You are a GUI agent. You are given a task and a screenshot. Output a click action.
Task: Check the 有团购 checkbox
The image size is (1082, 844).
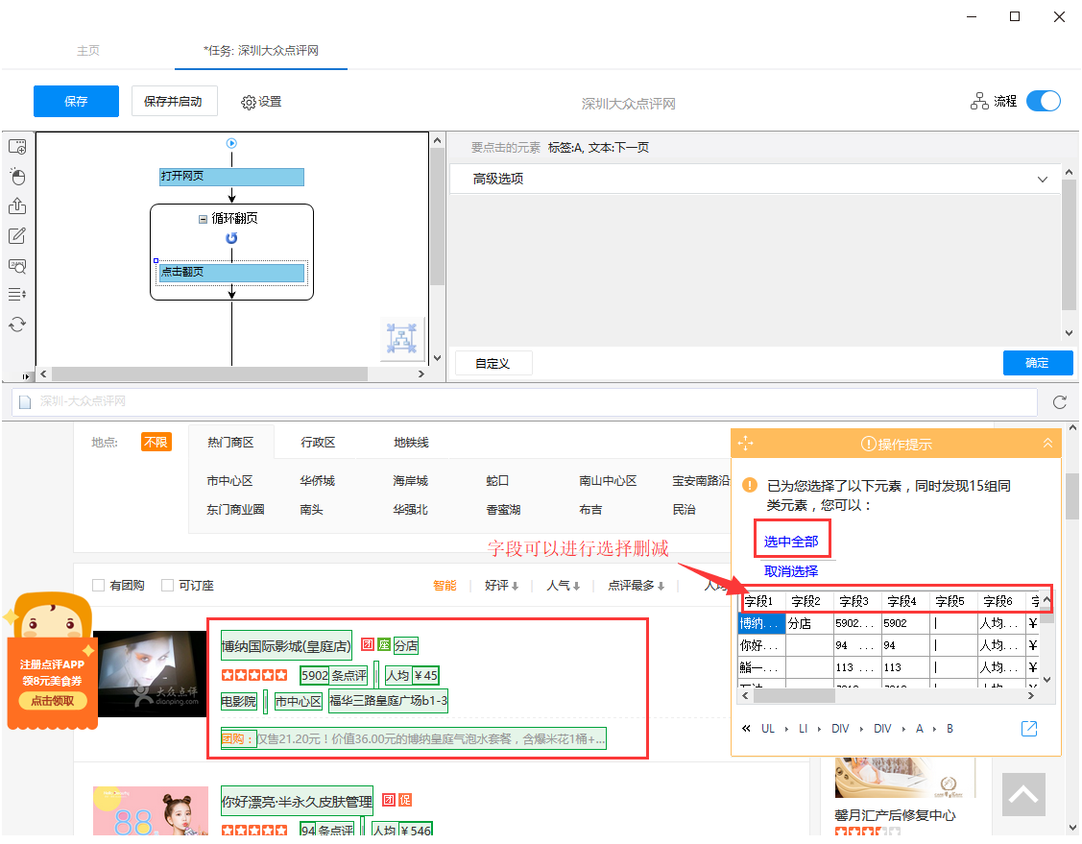98,586
